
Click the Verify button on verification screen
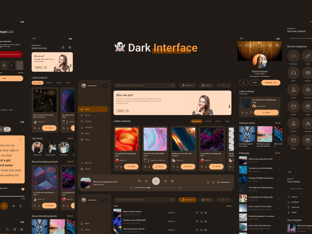click(x=11, y=78)
